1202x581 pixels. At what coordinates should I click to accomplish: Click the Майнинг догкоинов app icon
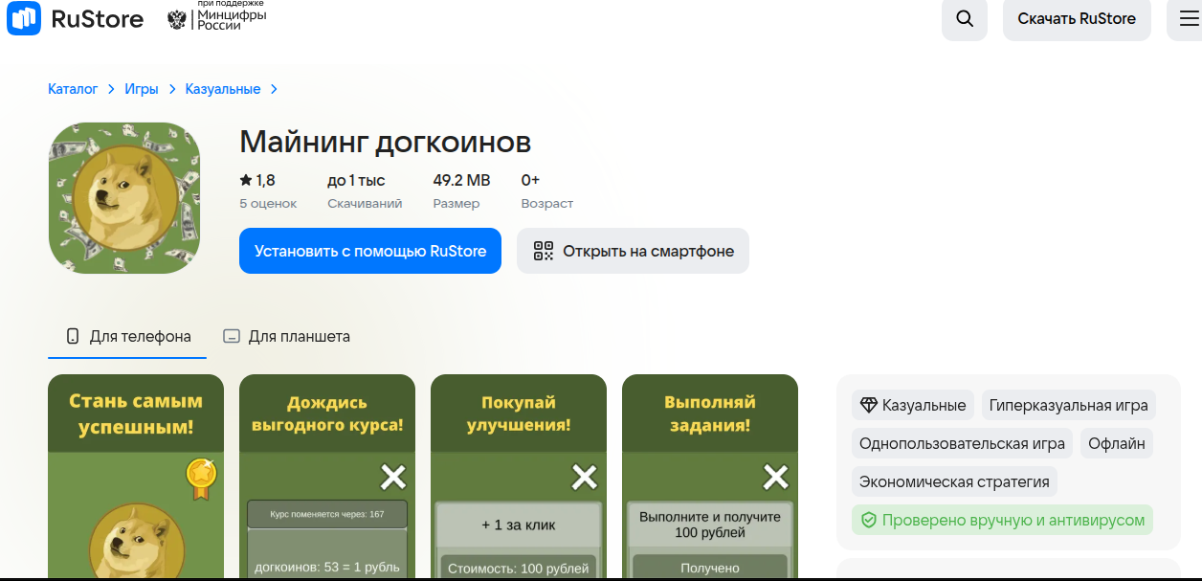pos(124,198)
